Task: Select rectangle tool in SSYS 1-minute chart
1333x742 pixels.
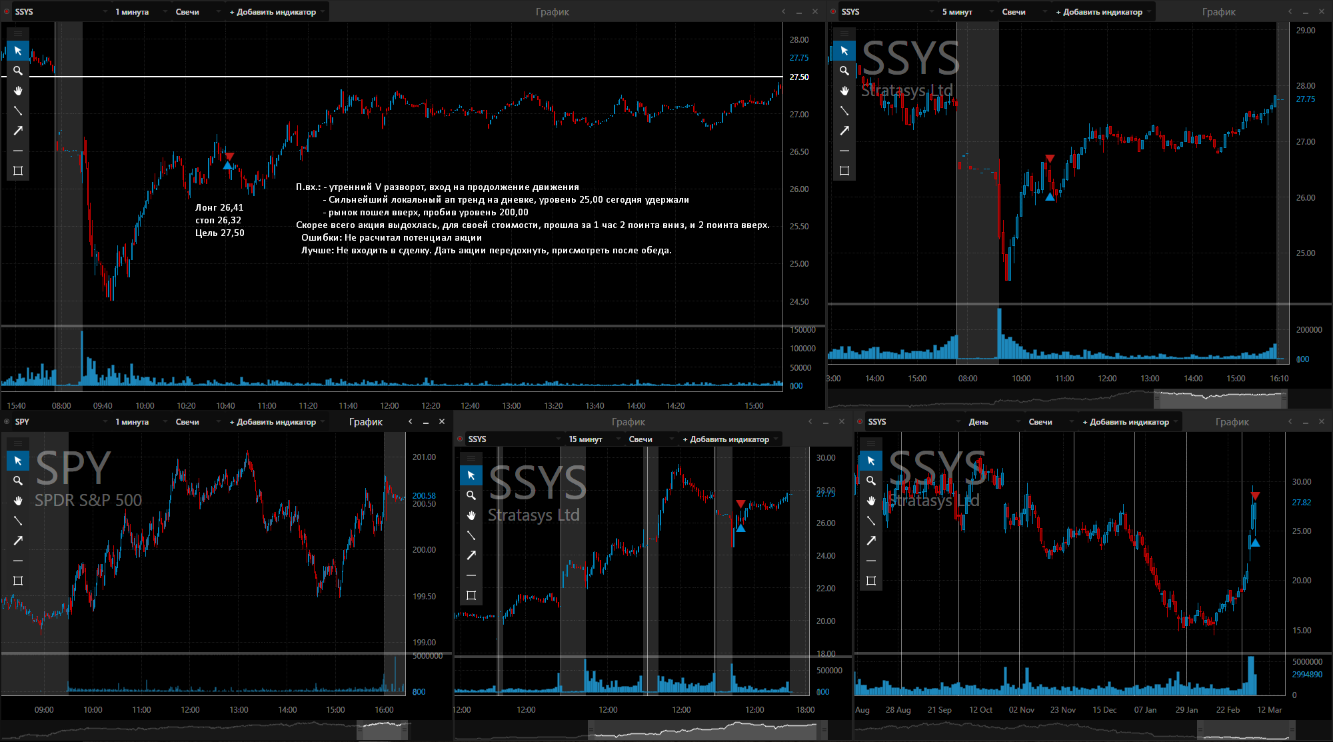Action: click(x=18, y=171)
